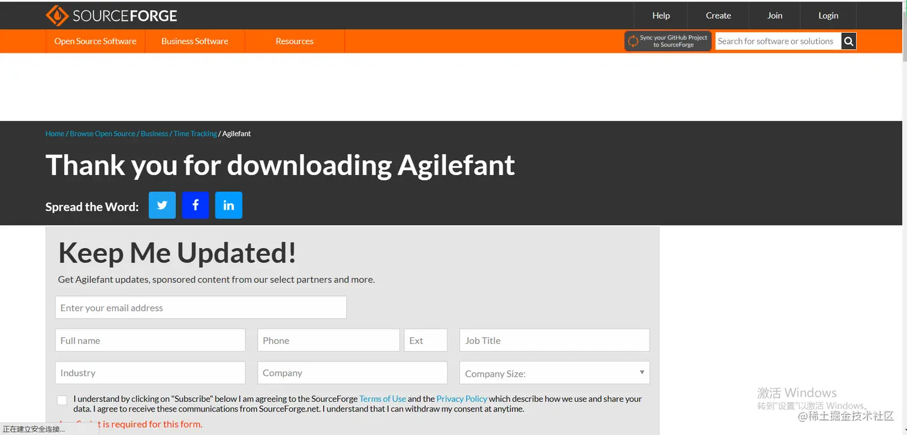907x435 pixels.
Task: Open Business breadcrumb link
Action: tap(154, 134)
